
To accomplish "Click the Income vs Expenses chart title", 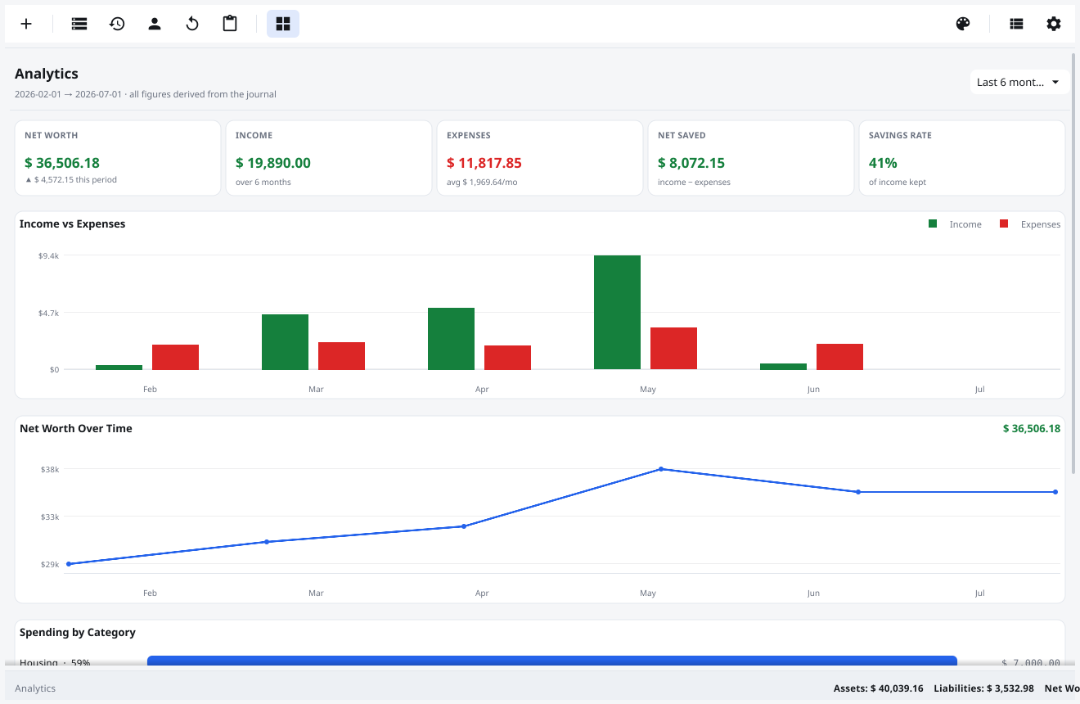I will (73, 223).
